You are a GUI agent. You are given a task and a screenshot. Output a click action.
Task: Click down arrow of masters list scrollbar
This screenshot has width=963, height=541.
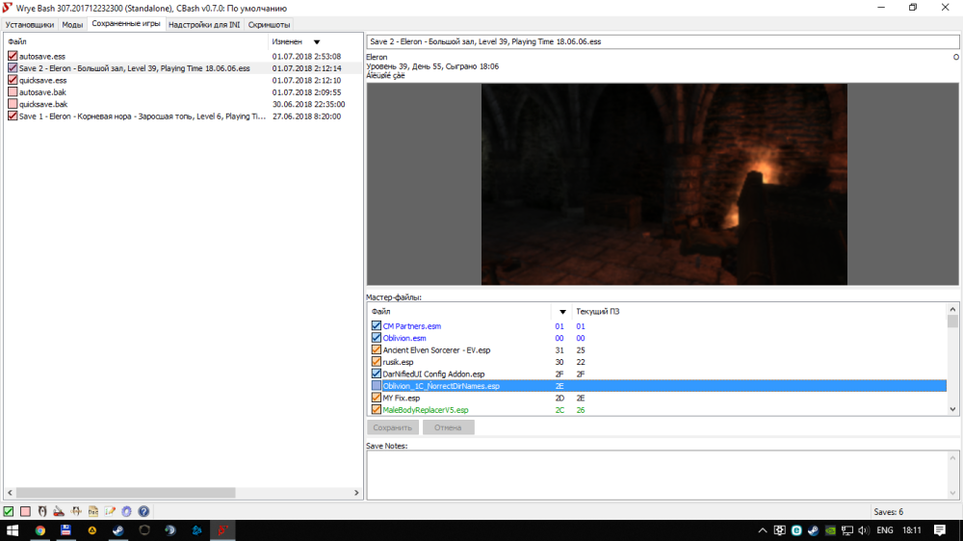pyautogui.click(x=952, y=409)
